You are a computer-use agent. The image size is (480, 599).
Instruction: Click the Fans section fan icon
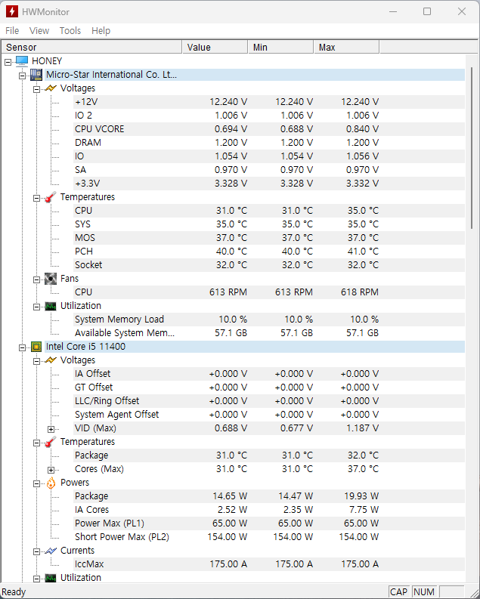click(x=50, y=279)
